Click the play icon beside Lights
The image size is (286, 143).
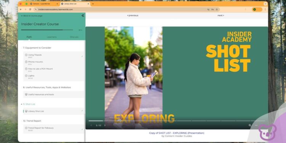coord(26,76)
